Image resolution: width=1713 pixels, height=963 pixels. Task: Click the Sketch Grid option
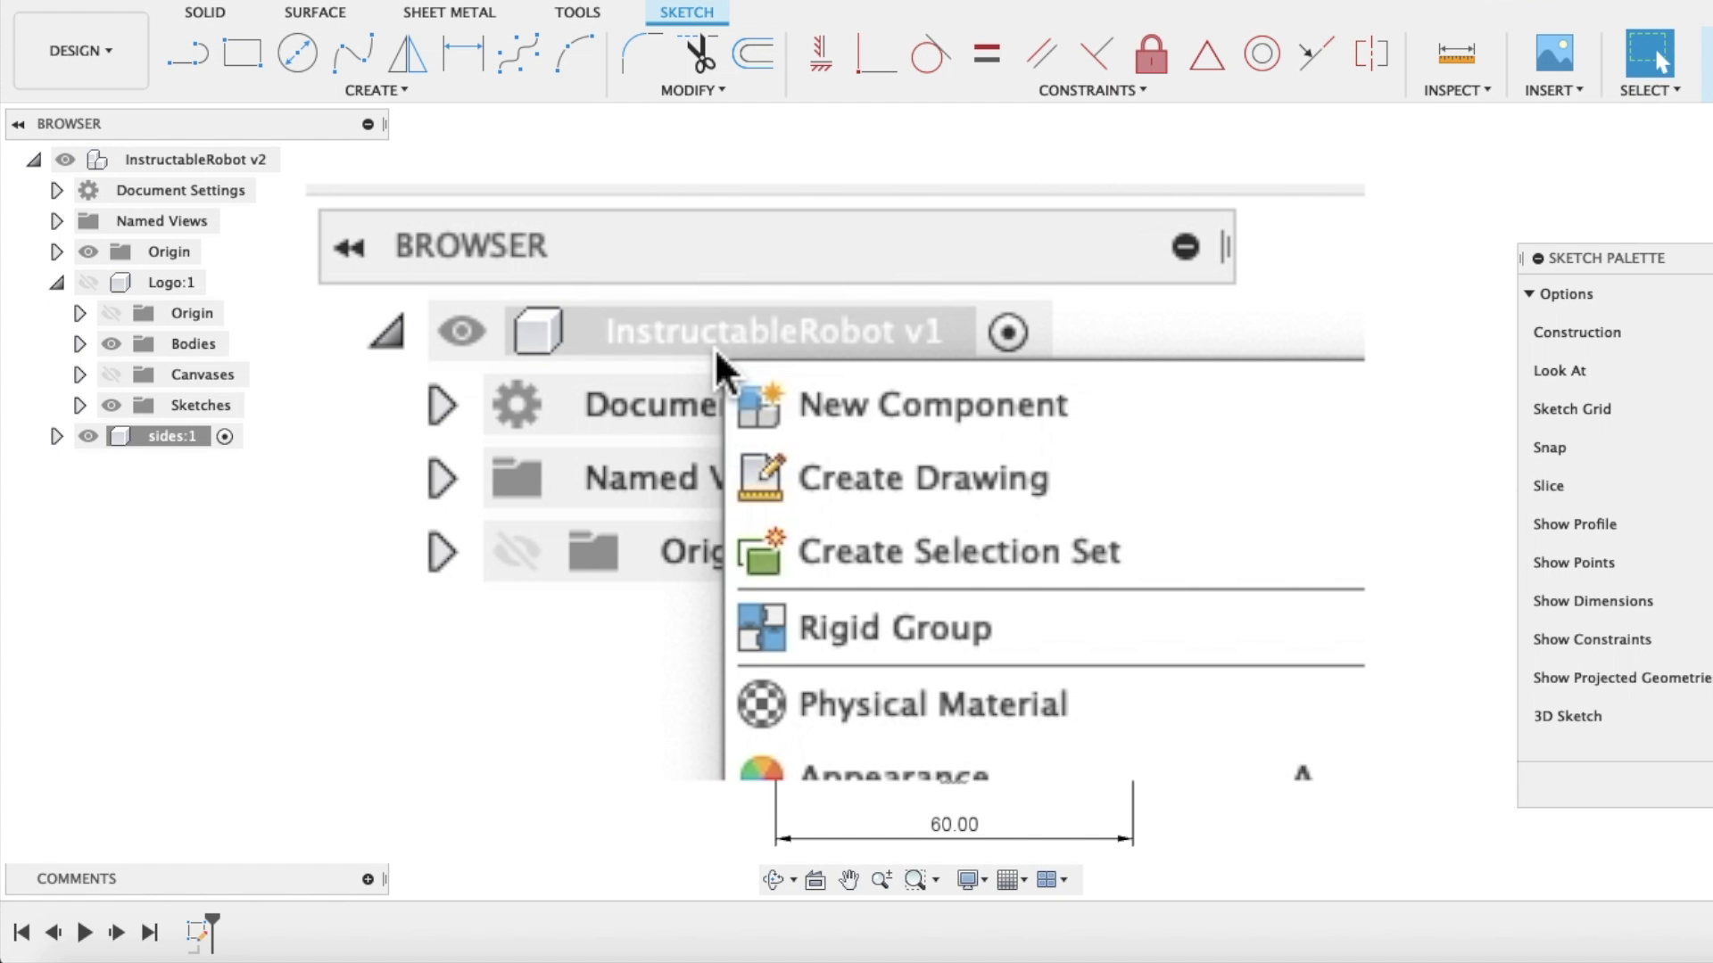[x=1571, y=409]
